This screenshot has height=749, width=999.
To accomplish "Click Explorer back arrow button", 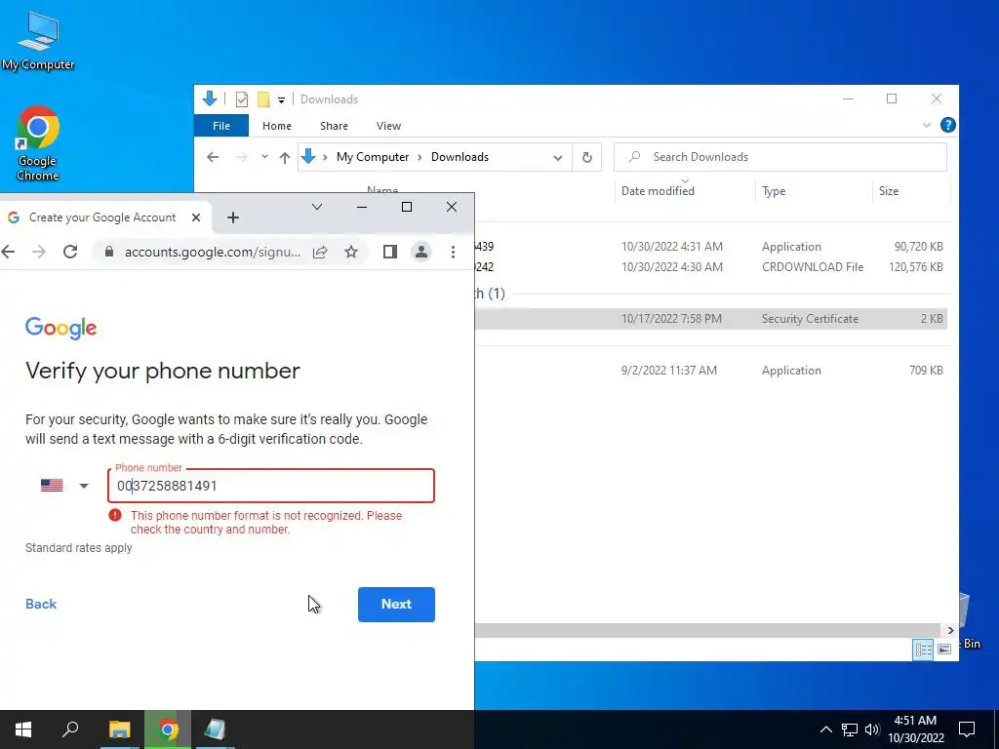I will pos(213,157).
